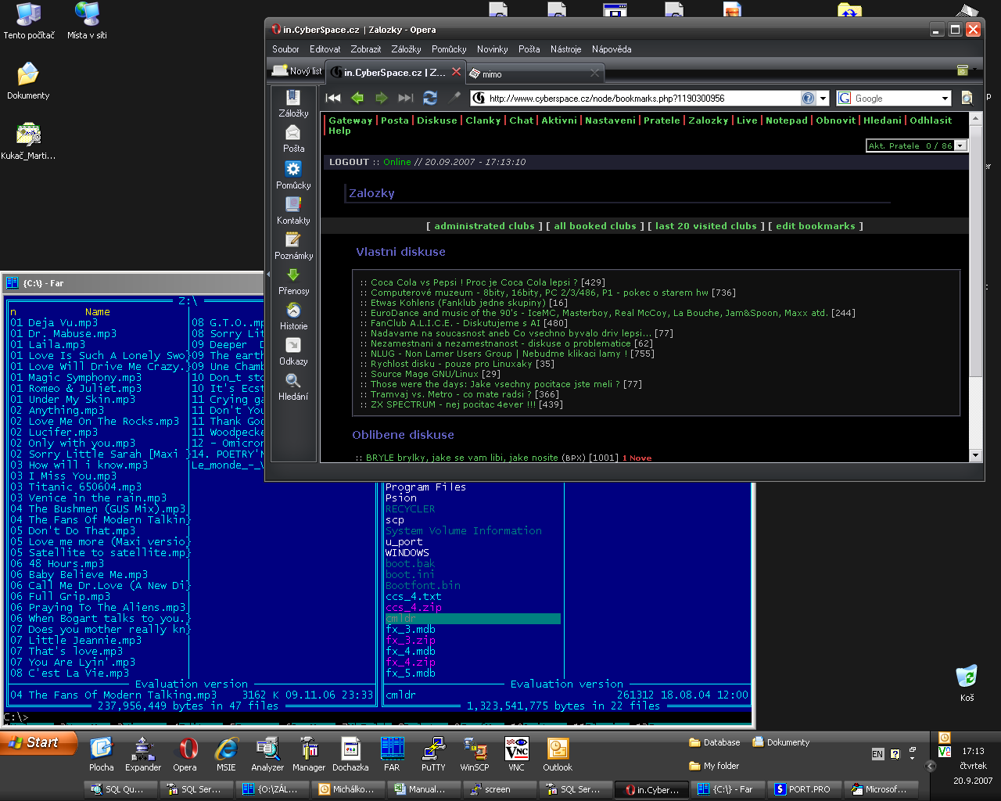Screen dimensions: 1001x801
Task: Expand the Akt. Pratele dropdown list
Action: tap(960, 145)
